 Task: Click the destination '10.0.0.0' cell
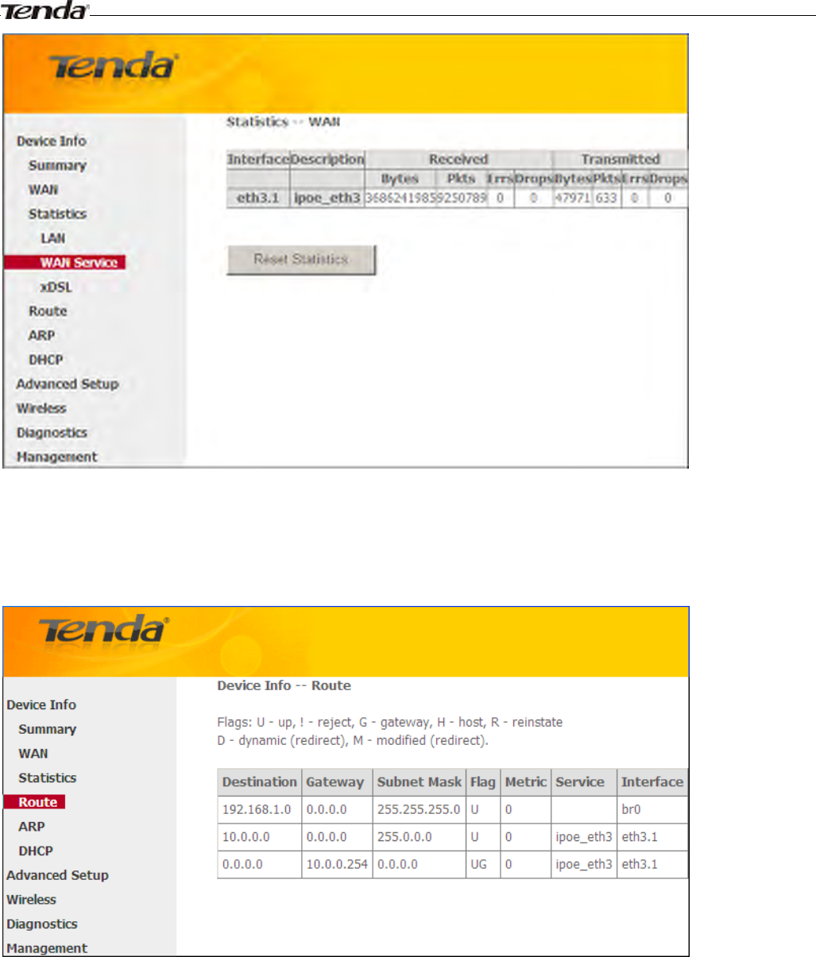click(260, 837)
